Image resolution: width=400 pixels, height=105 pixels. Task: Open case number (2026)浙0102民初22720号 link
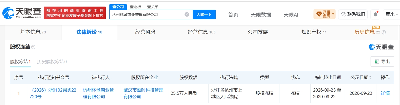[53, 93]
